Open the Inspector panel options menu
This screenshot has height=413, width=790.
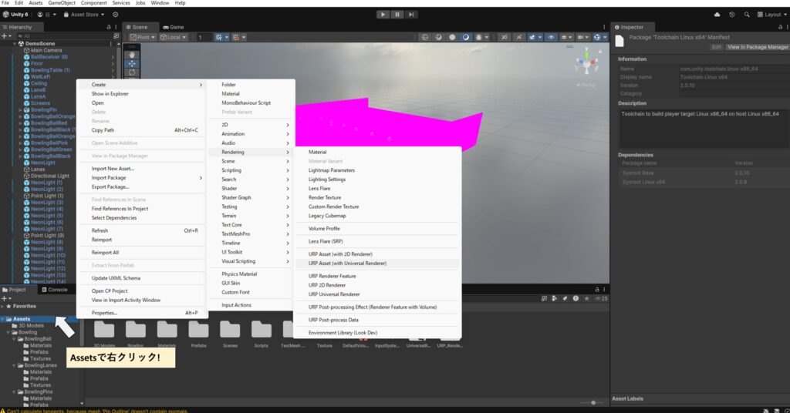(787, 27)
